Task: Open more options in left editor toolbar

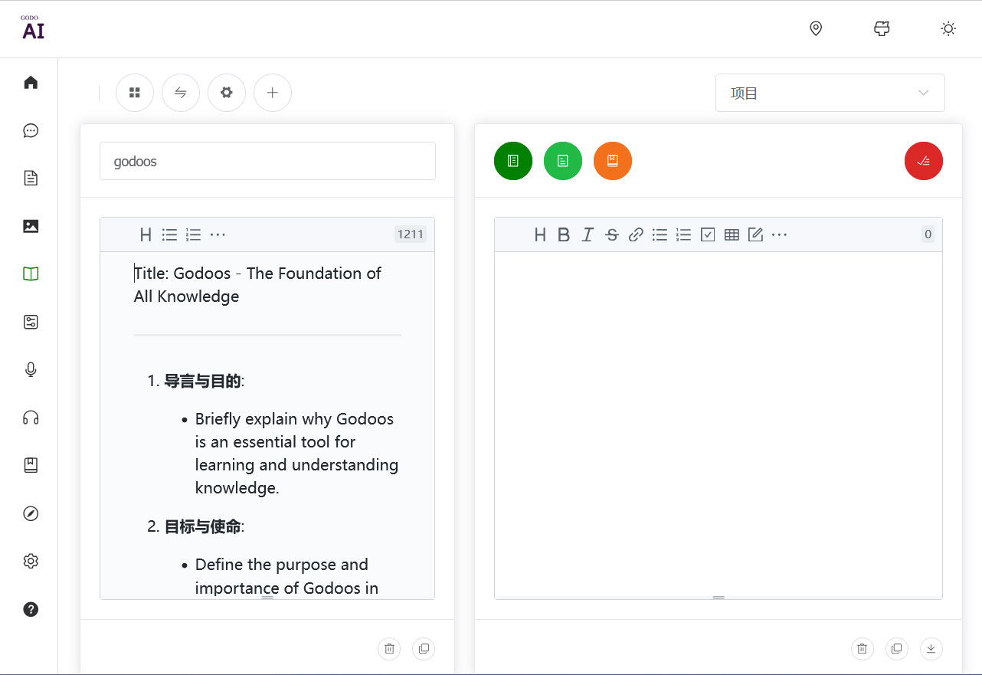Action: point(218,234)
